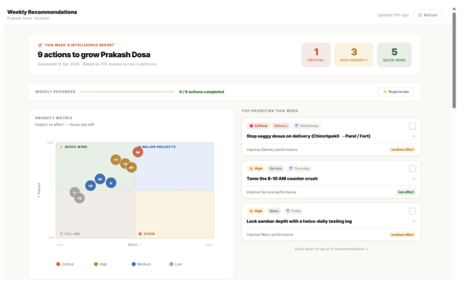Select the TT bubble in priority matrix
The width and height of the screenshot is (464, 288).
point(116,160)
